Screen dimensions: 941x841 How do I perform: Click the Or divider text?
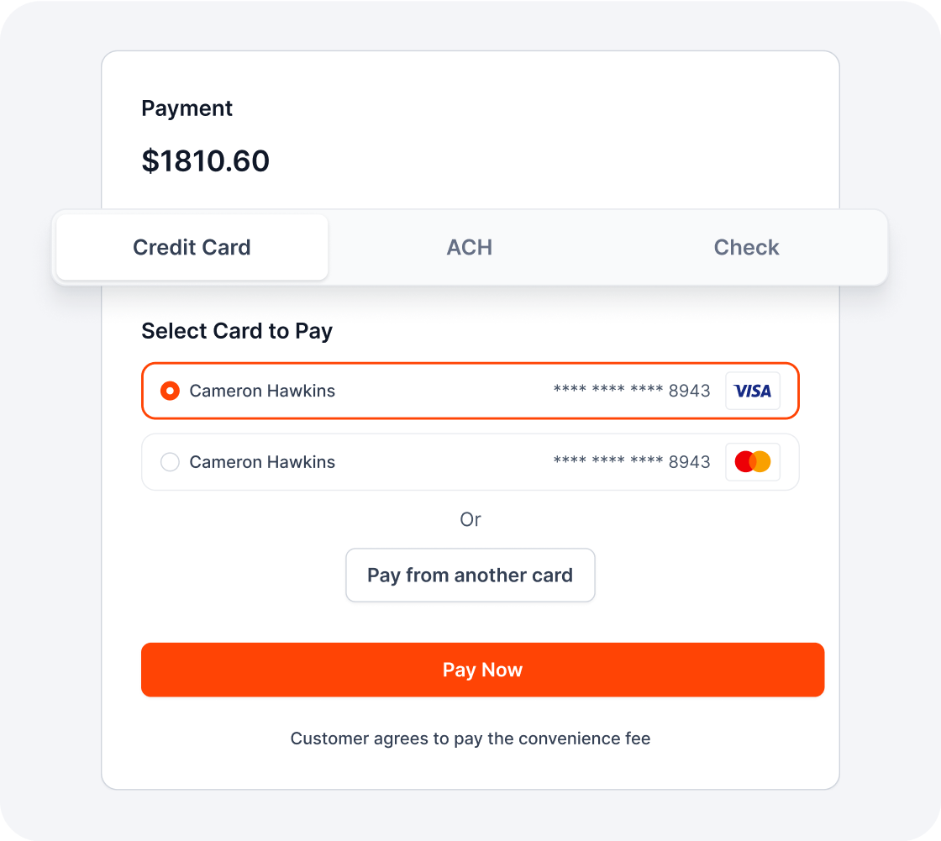[470, 519]
